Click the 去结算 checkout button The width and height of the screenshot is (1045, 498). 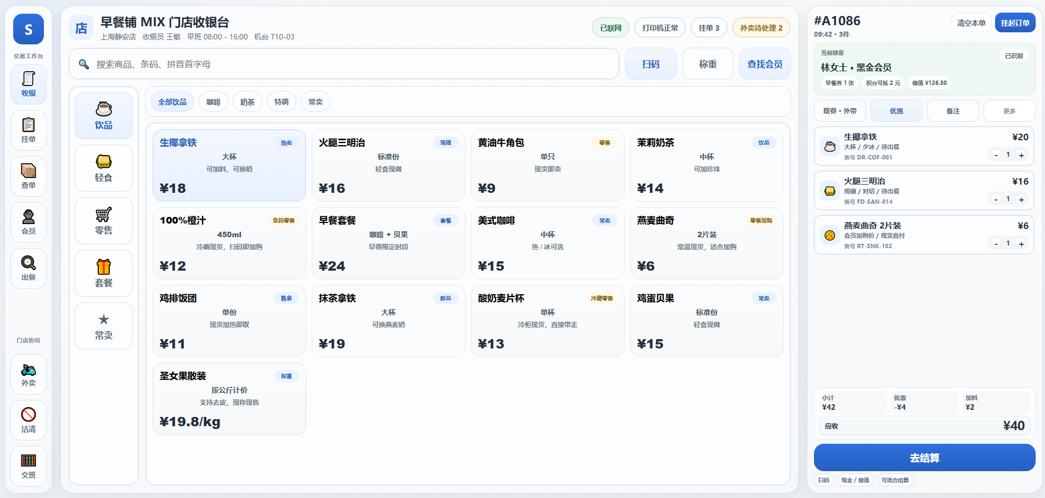point(924,457)
